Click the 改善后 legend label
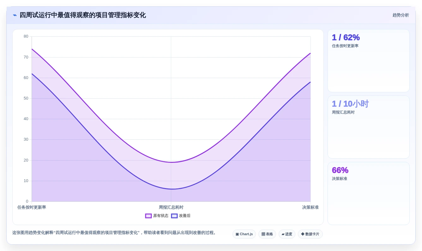The image size is (422, 251). pos(185,216)
